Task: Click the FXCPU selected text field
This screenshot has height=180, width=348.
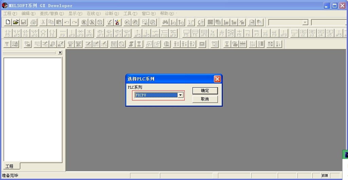Action: 156,95
